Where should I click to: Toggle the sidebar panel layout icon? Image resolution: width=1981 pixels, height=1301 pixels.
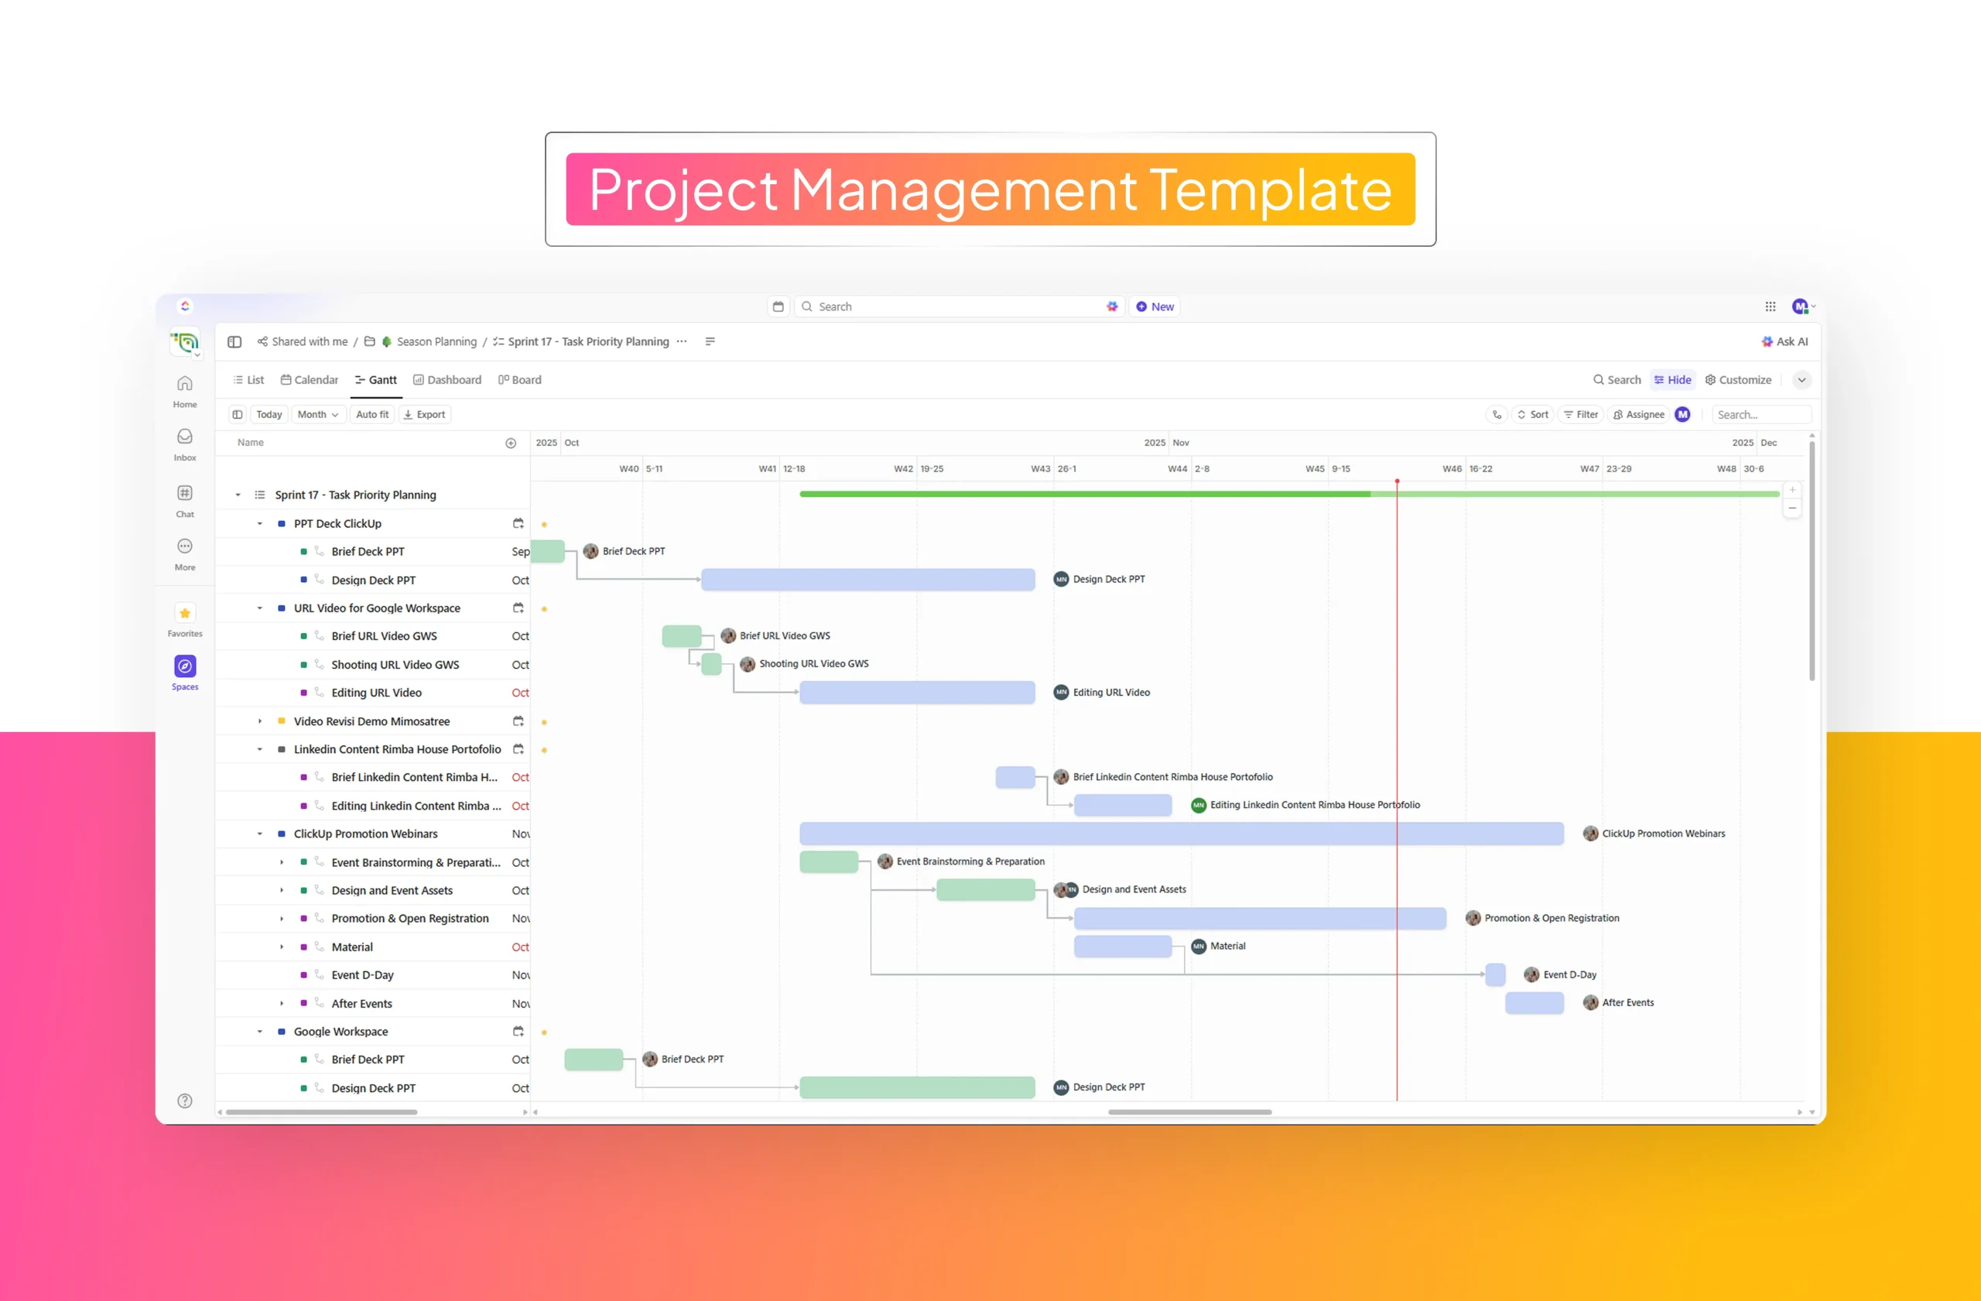[234, 342]
